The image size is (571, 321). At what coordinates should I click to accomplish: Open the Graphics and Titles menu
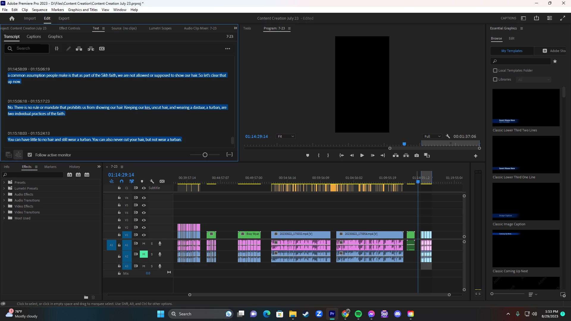tap(83, 10)
